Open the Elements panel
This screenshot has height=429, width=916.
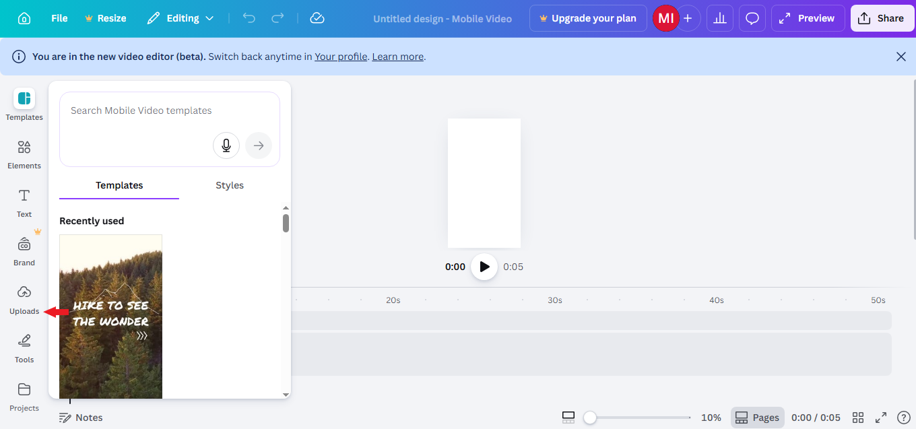[24, 154]
